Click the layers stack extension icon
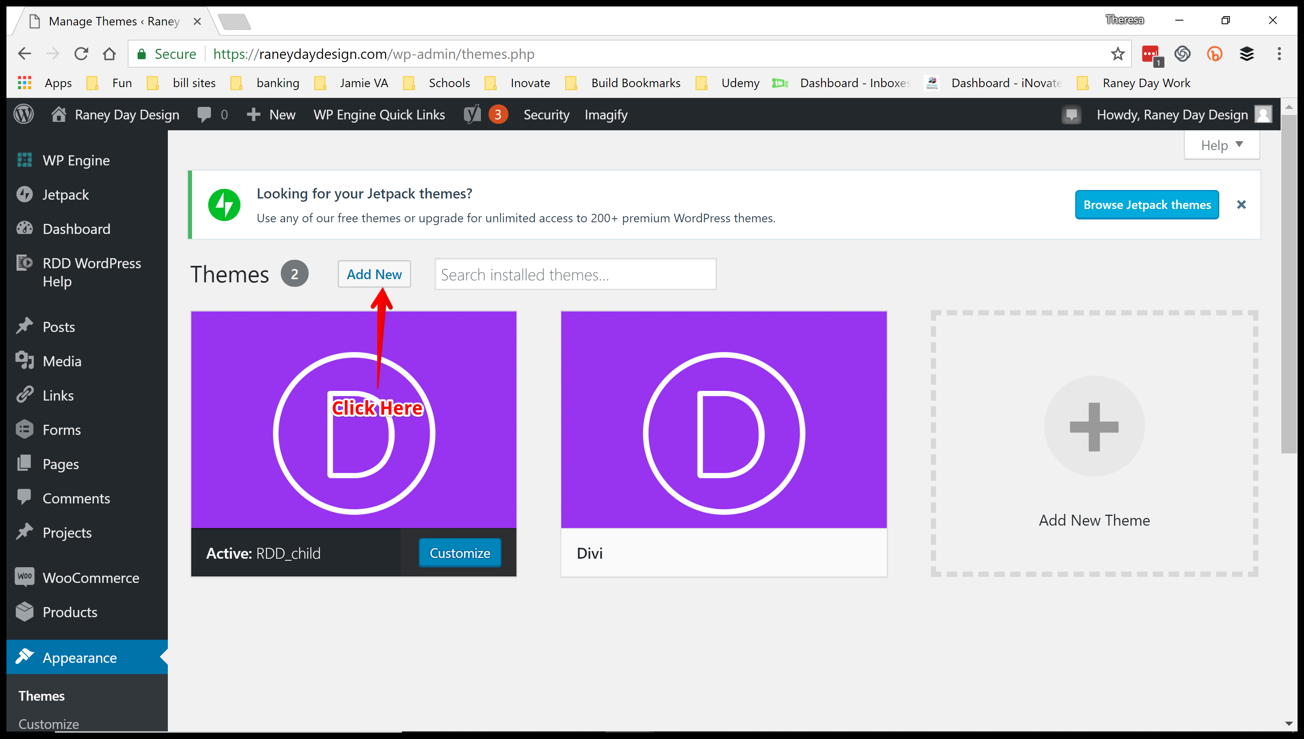Viewport: 1304px width, 739px height. (x=1247, y=54)
